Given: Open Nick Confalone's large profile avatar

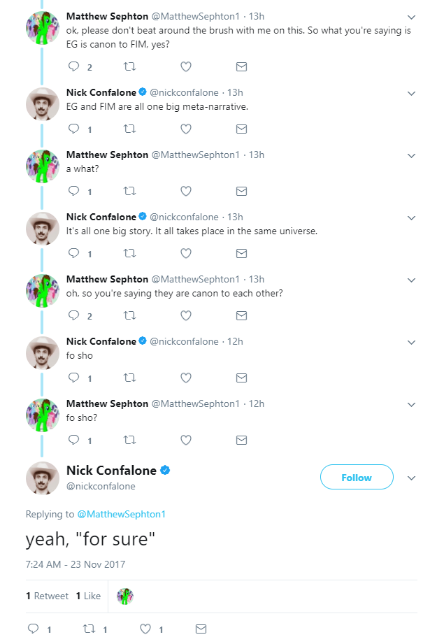Looking at the screenshot, I should coord(43,478).
